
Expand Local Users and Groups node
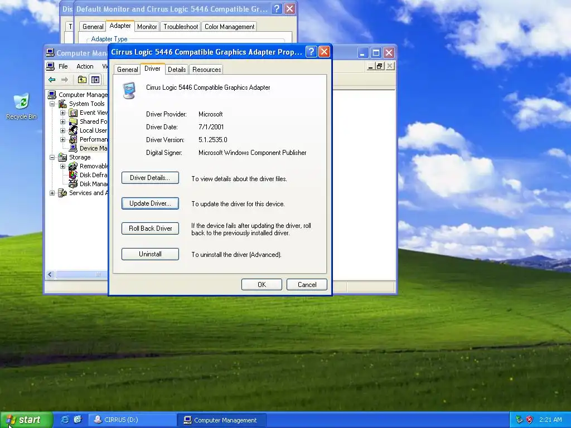point(62,130)
